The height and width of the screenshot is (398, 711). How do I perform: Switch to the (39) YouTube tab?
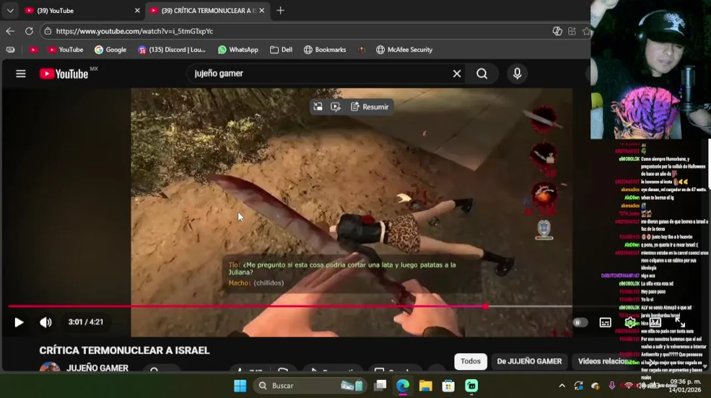80,11
